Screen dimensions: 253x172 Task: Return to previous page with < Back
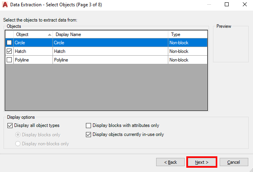pos(170,162)
